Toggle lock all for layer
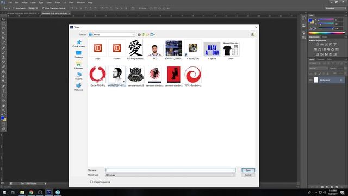 click(327, 73)
